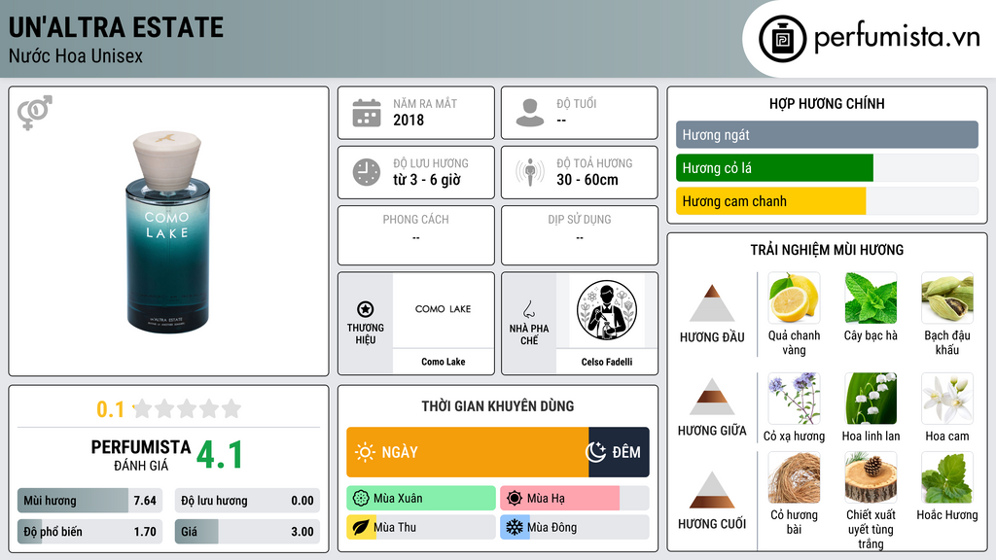Click the star badge icon above Thương hiệu
The width and height of the screenshot is (996, 560).
point(366,309)
